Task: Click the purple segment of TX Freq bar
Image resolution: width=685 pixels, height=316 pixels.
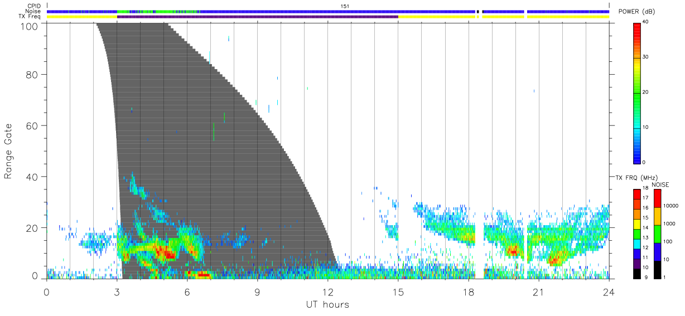Action: [x=257, y=16]
